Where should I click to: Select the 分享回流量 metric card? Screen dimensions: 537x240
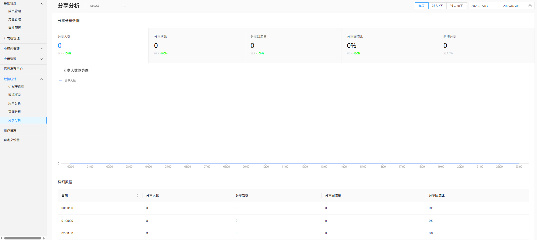point(293,45)
